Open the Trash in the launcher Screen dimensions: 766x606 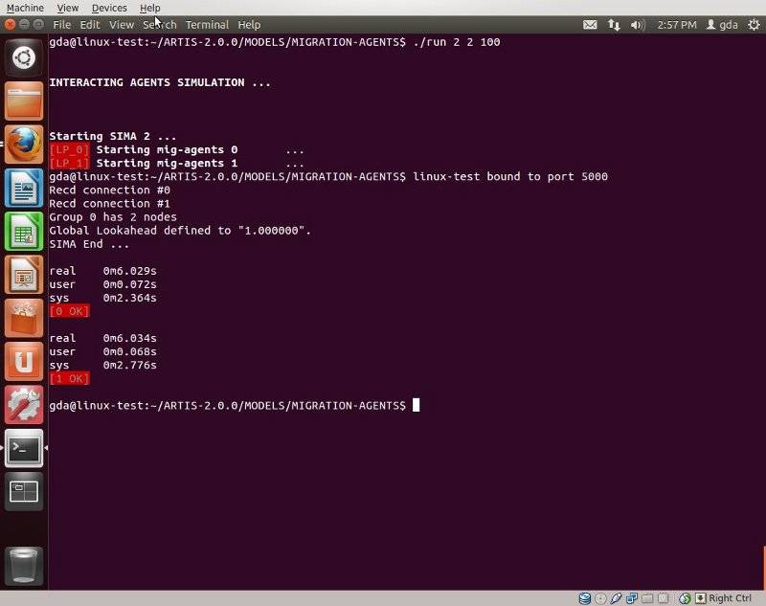click(x=24, y=565)
